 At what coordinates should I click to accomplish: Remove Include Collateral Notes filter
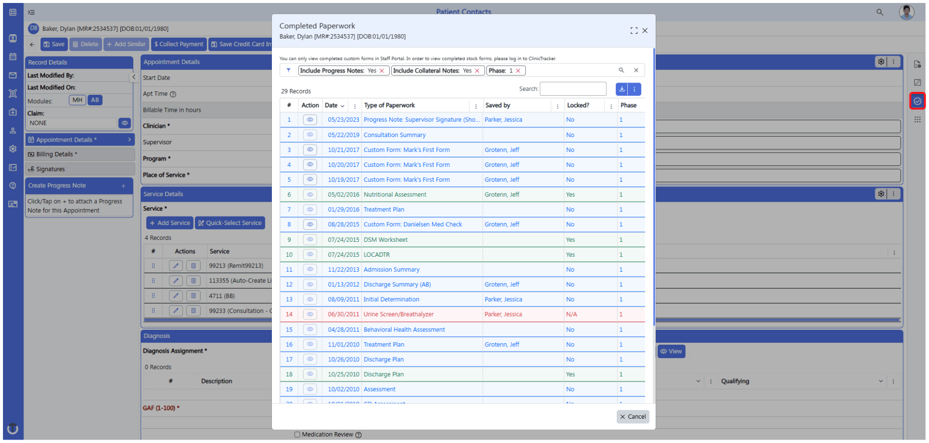[x=477, y=71]
